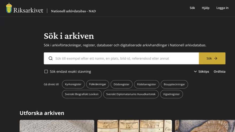Go to Födelseregister shortcut

147,84
